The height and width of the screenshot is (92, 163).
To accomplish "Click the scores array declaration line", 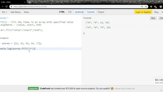I will click(21, 43).
